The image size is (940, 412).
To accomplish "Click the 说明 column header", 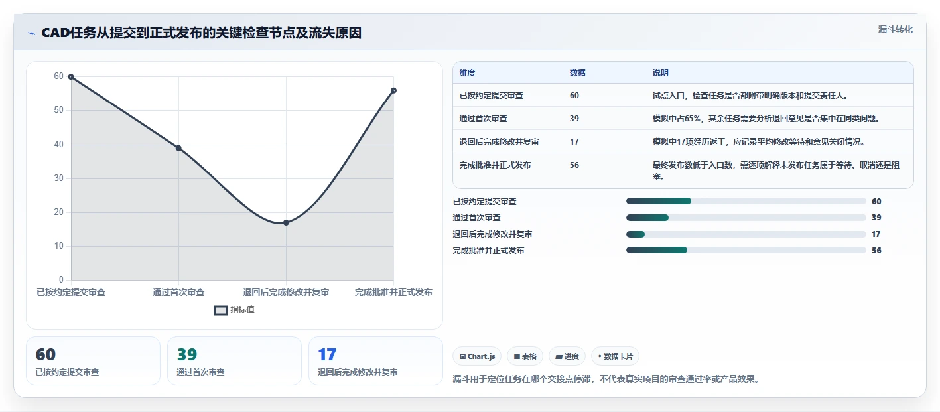I will coord(661,73).
